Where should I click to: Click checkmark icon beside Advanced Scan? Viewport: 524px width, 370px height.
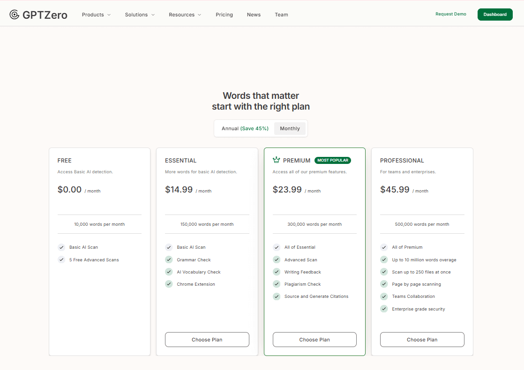pos(277,260)
